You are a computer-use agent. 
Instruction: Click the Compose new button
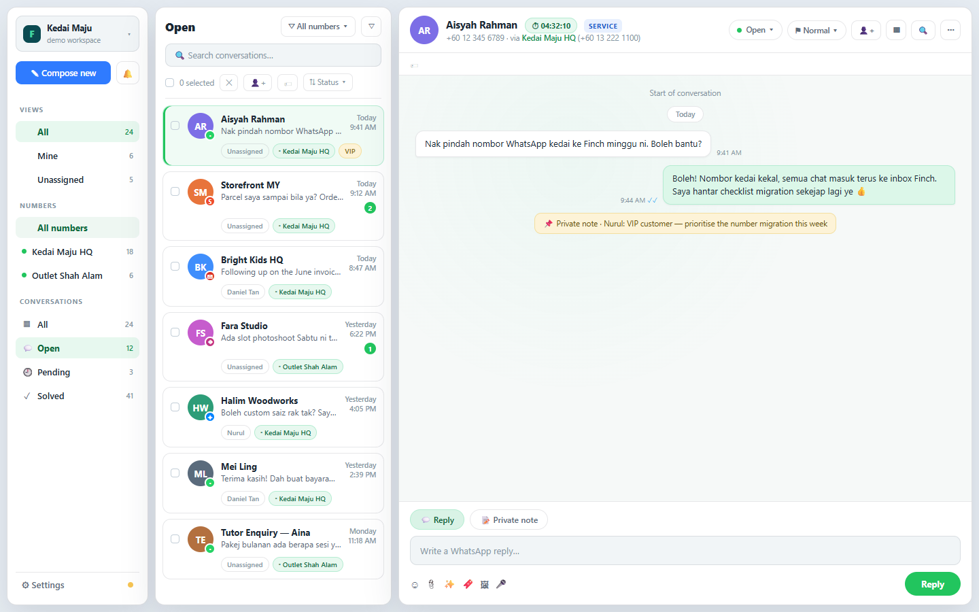point(63,73)
